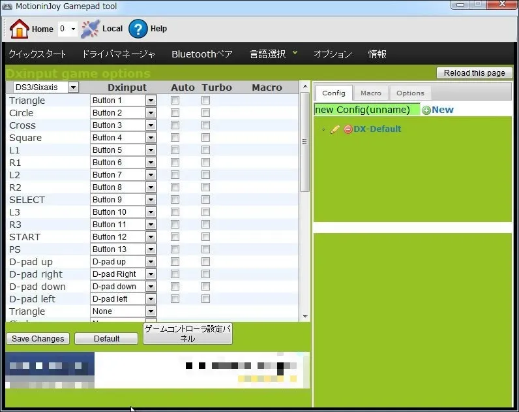Click the new Config(unname) name field
This screenshot has width=519, height=412.
tap(366, 110)
